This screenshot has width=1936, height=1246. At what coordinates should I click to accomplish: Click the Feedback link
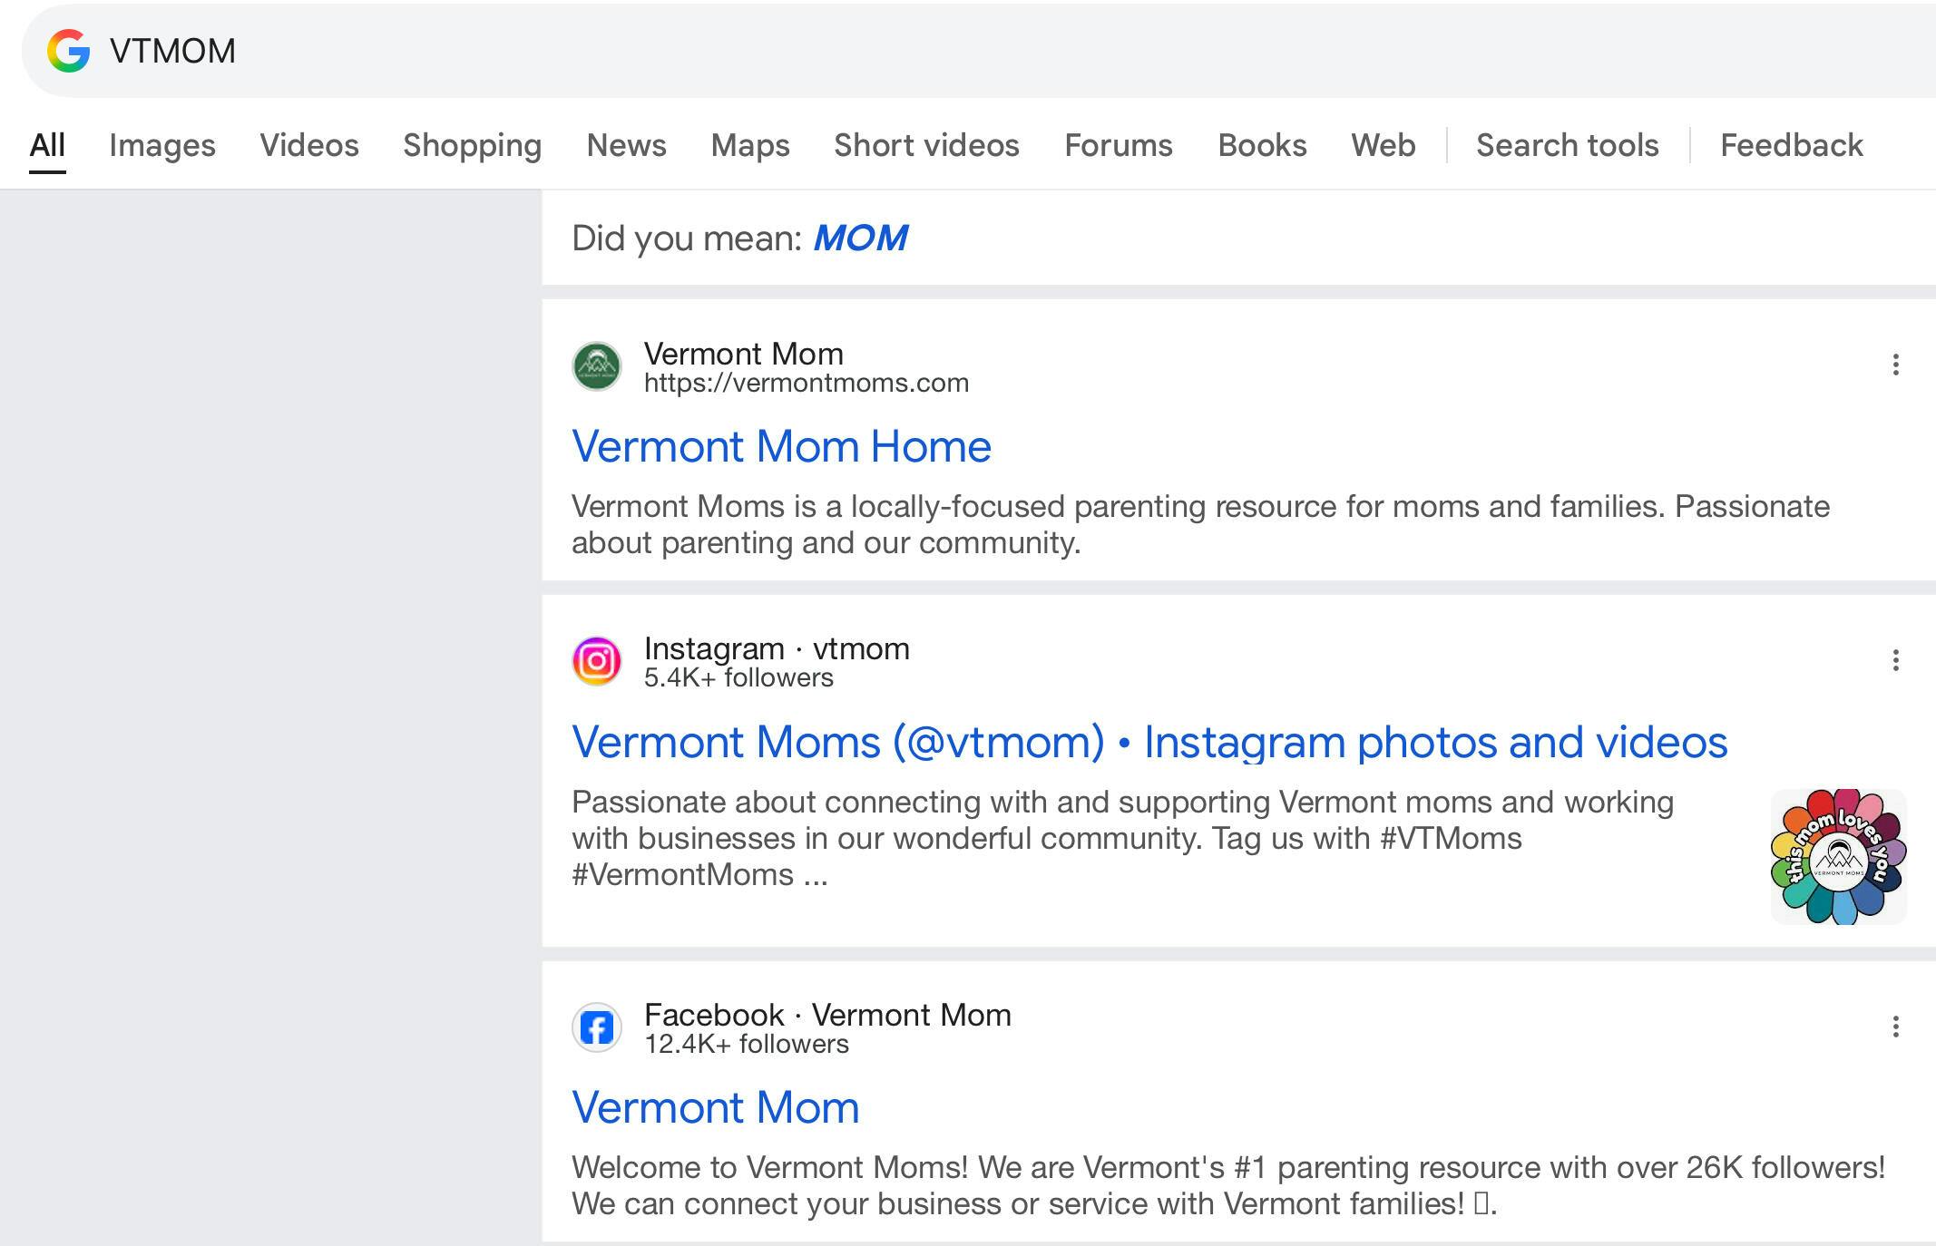click(1791, 145)
